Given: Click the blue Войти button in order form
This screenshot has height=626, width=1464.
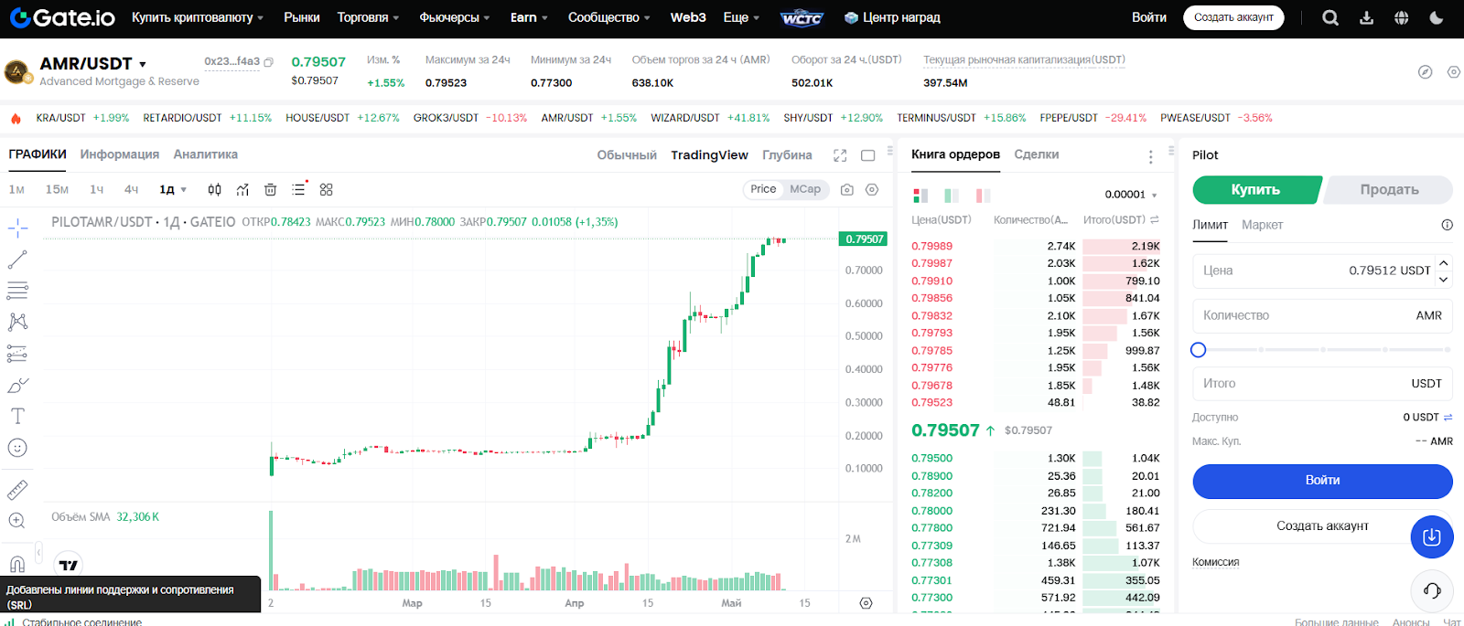Looking at the screenshot, I should (1322, 481).
